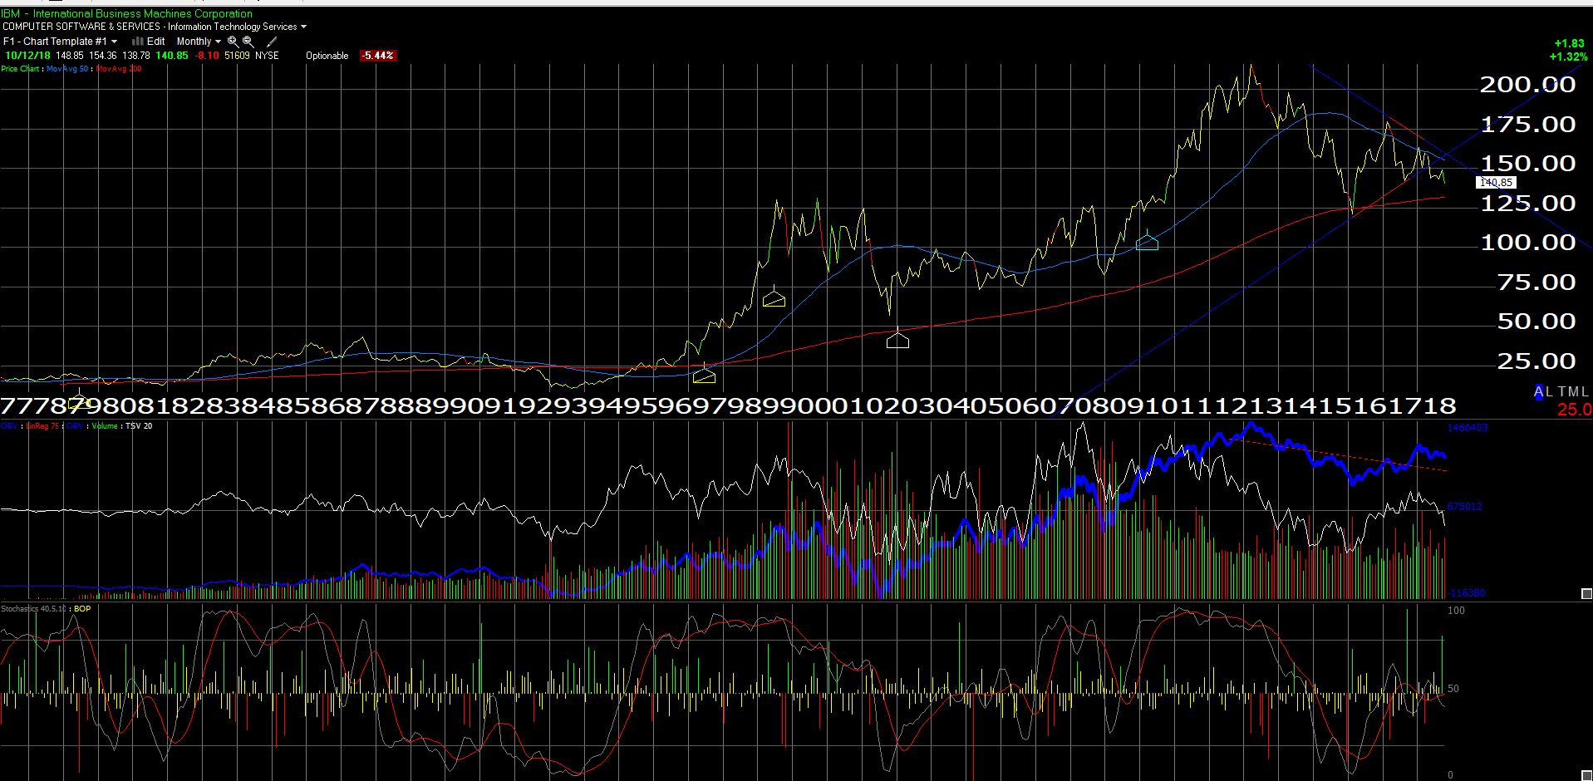
Task: Click the small square in volume pane corner
Action: [1586, 593]
